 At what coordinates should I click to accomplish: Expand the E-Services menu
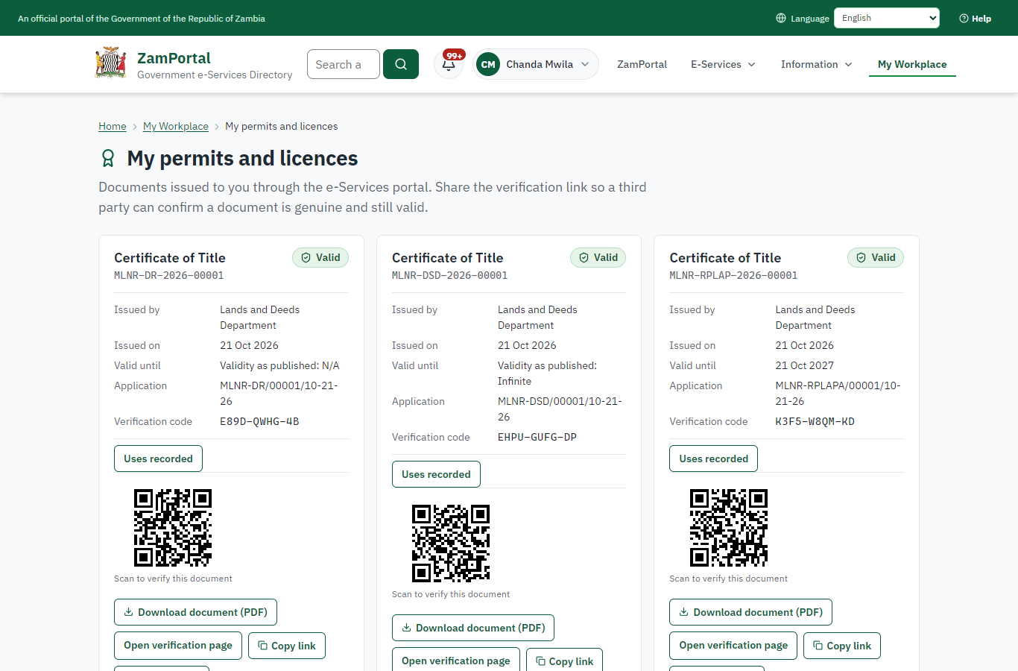(723, 64)
